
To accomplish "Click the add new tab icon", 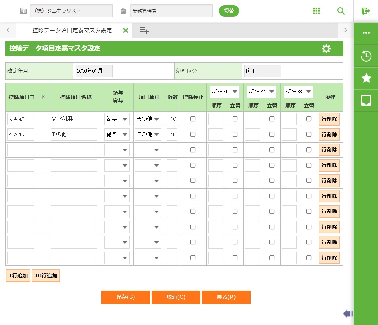I will coord(144,31).
